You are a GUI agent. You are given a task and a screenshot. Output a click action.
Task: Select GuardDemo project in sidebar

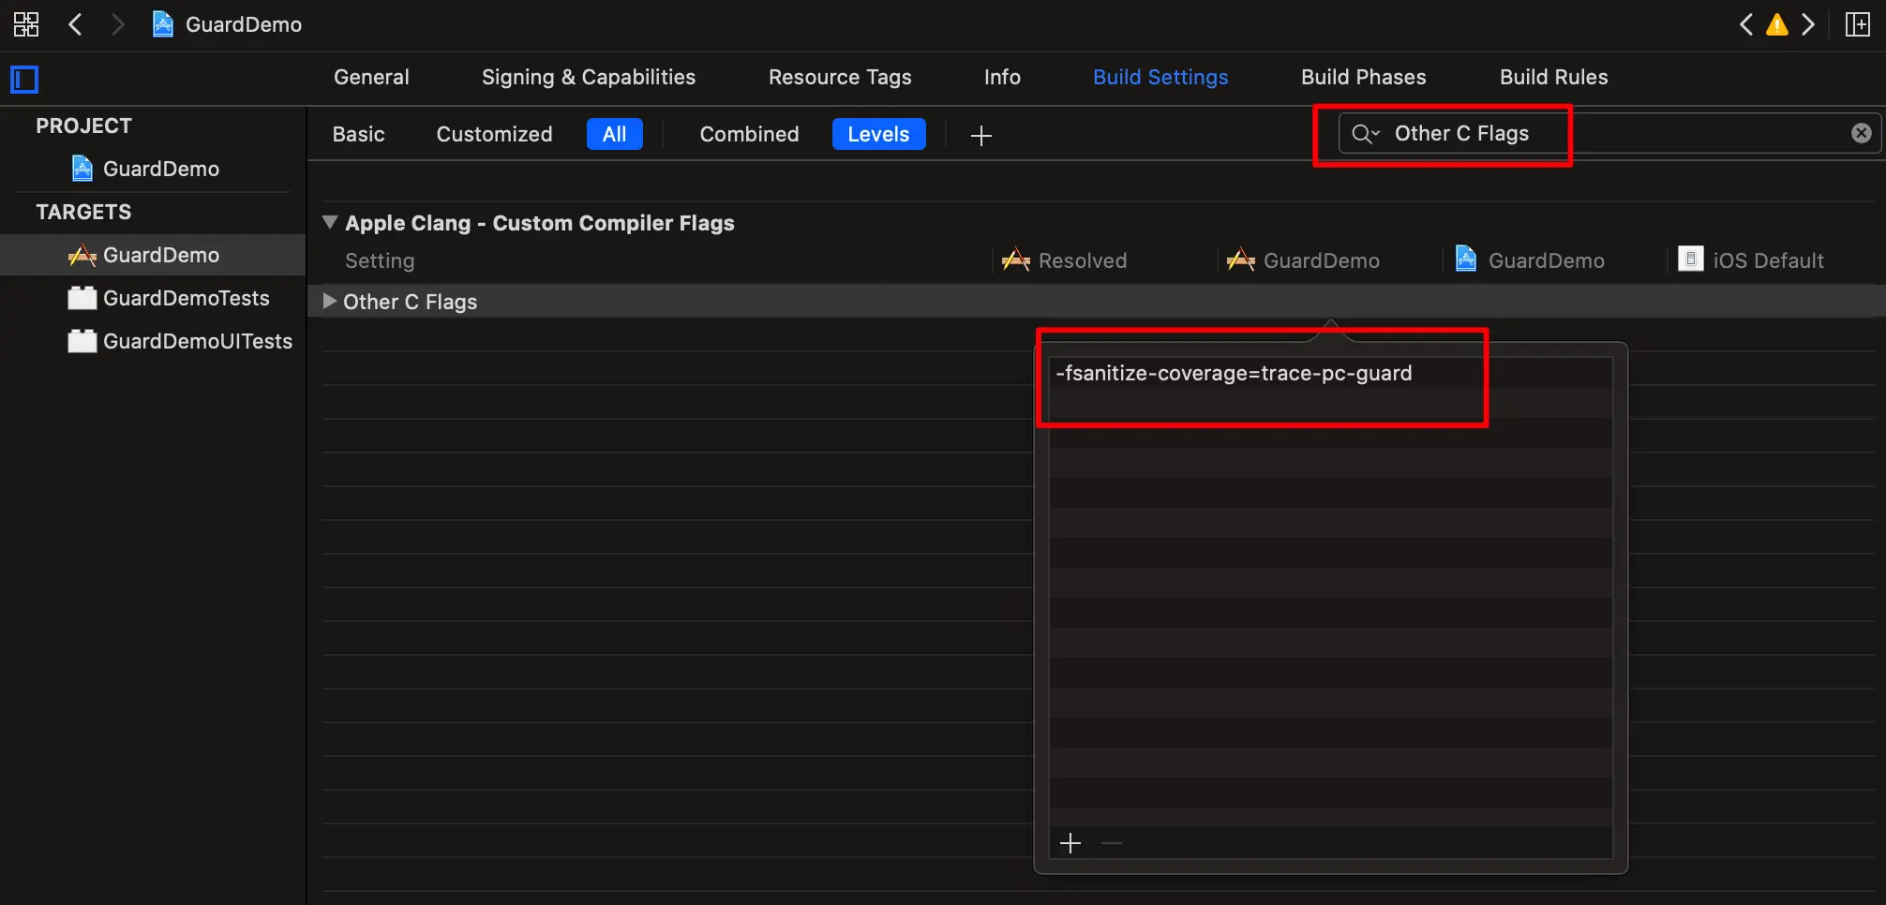(160, 169)
